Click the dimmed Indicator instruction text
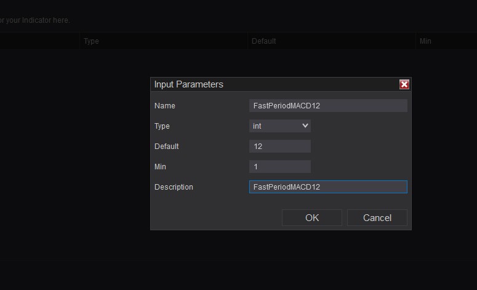Image resolution: width=477 pixels, height=290 pixels. coord(35,20)
